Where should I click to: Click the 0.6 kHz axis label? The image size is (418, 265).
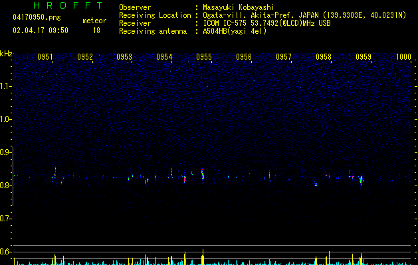(6, 252)
